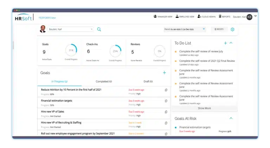Click left sidebar collapse handle
Screen dimensions: 270x148
[x=13, y=45]
